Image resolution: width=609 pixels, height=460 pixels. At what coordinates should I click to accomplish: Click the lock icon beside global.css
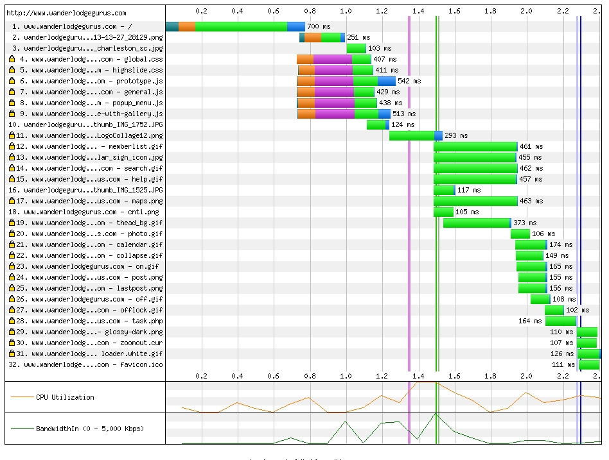coord(12,59)
